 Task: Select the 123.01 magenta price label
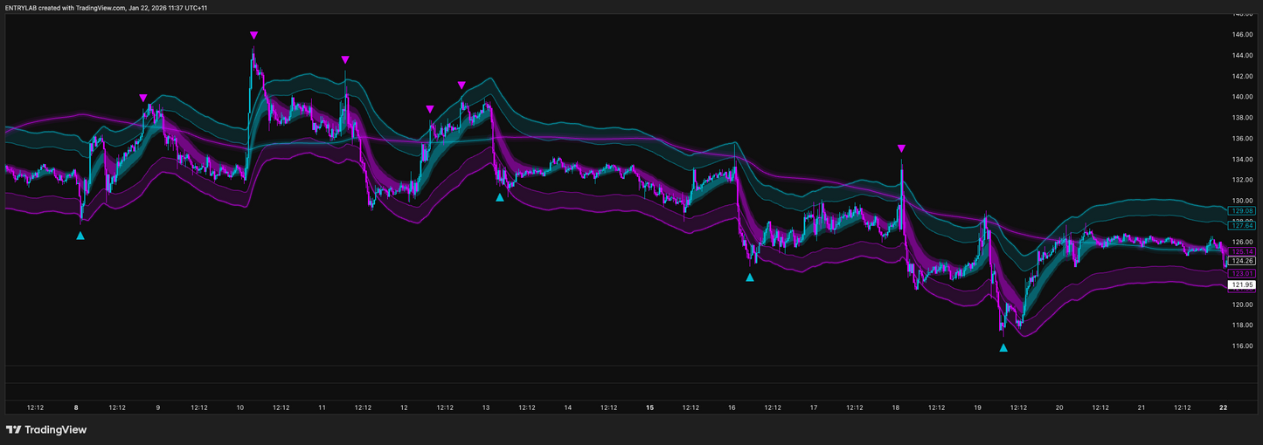(1241, 274)
